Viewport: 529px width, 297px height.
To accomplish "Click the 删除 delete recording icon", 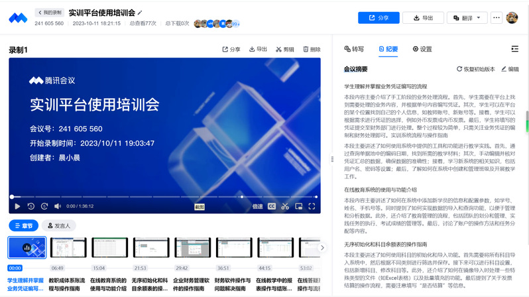I will [x=310, y=49].
